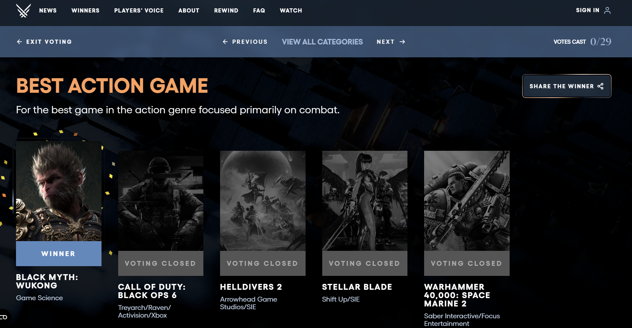Click the left arrow beside Exit Voting
Image resolution: width=632 pixels, height=328 pixels.
click(19, 42)
